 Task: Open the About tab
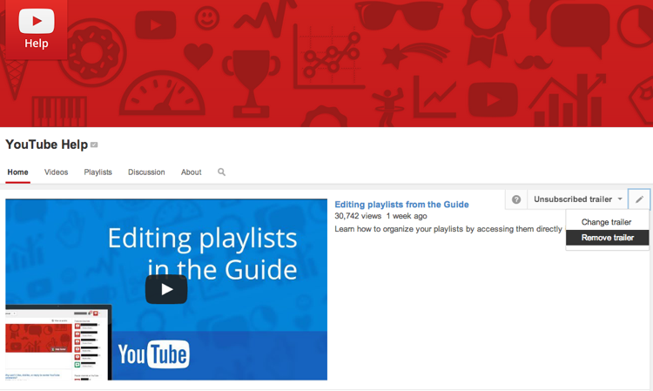(x=192, y=172)
